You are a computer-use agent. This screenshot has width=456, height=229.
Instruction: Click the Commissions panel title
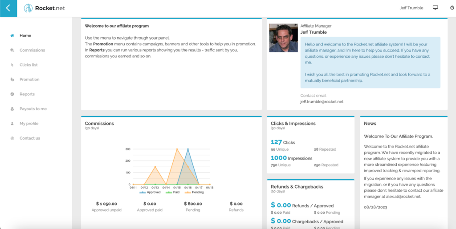pyautogui.click(x=99, y=123)
